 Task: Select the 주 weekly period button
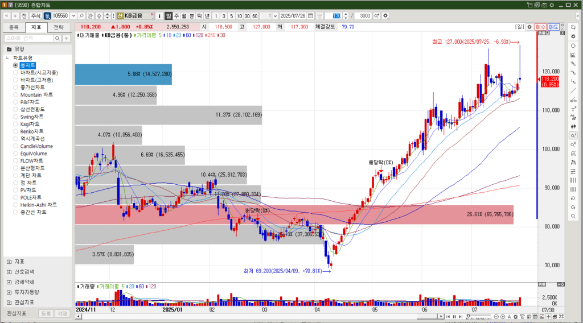(x=176, y=16)
